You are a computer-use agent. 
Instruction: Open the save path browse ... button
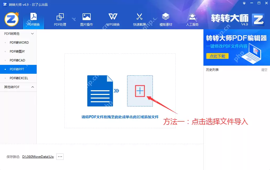[60, 156]
